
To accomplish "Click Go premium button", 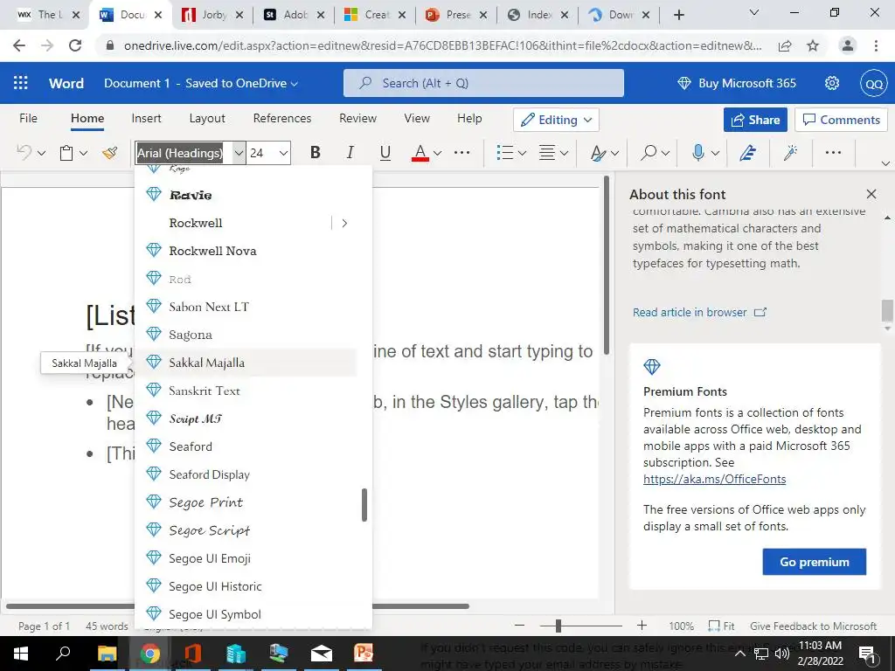I will 814,562.
